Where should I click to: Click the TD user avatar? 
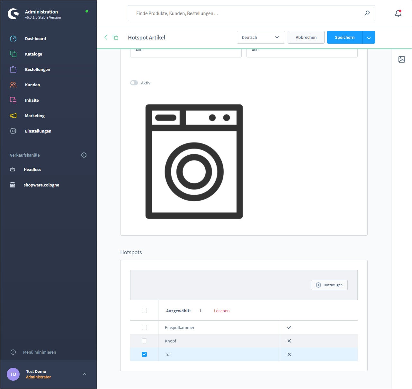coord(13,374)
